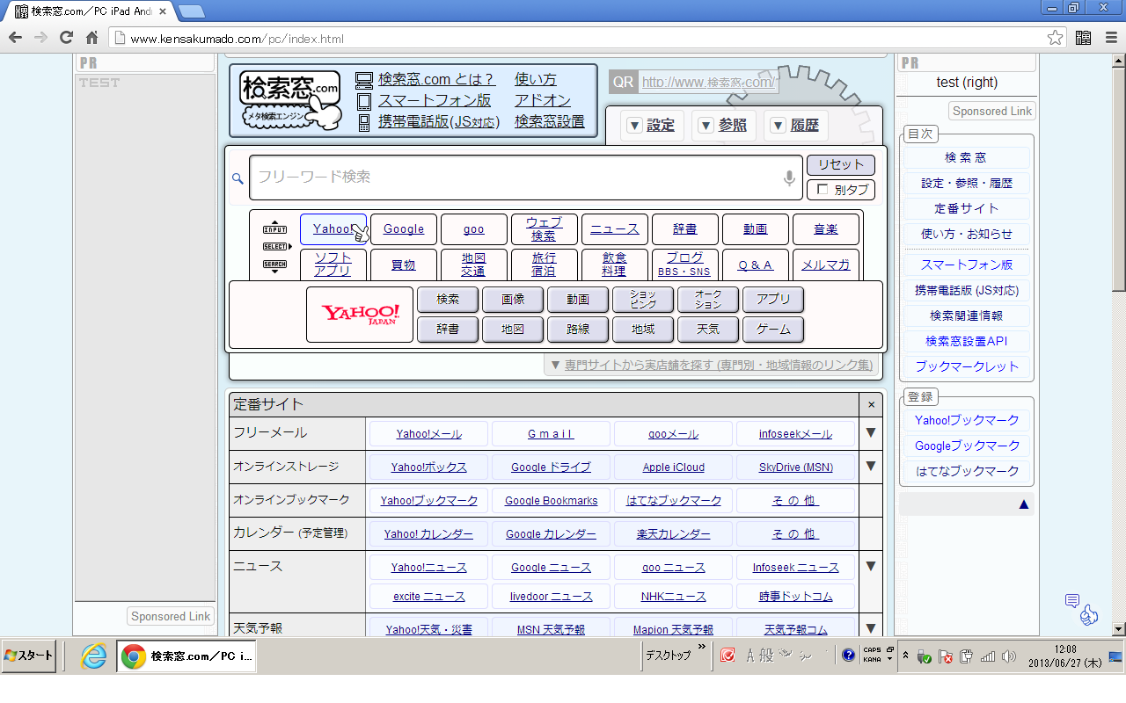Select the 辞書 category tab

685,229
